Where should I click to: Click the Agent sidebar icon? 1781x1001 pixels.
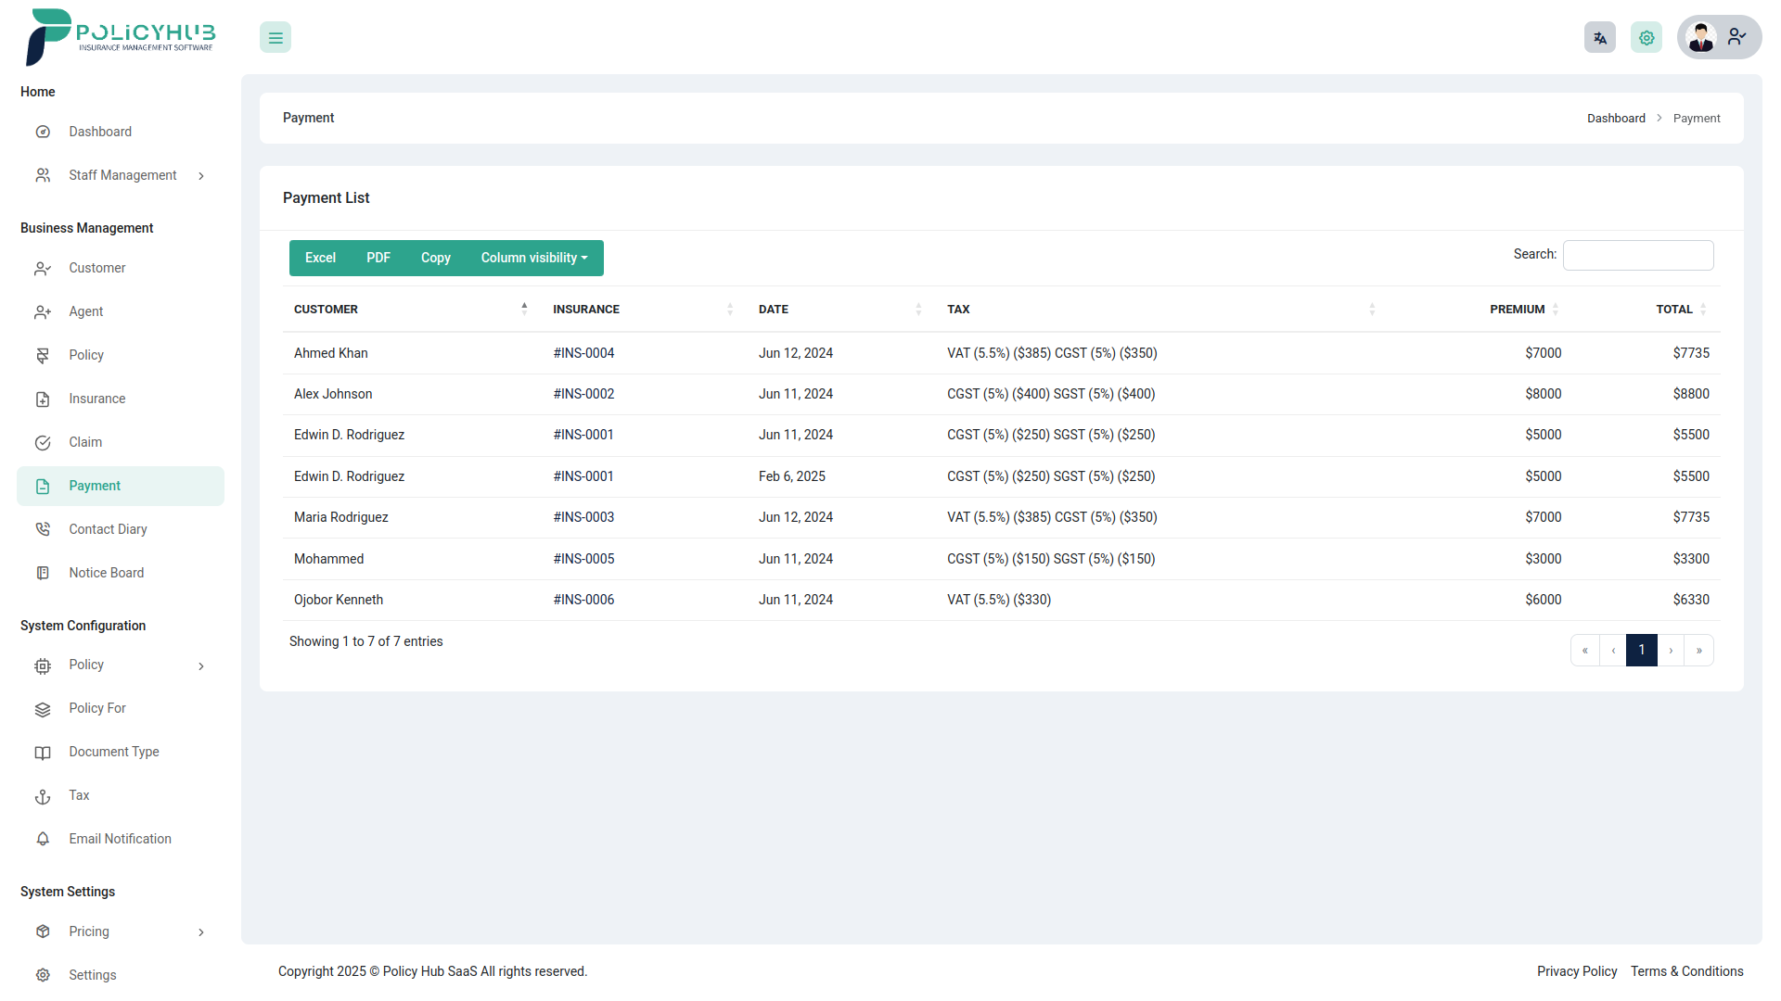point(43,311)
